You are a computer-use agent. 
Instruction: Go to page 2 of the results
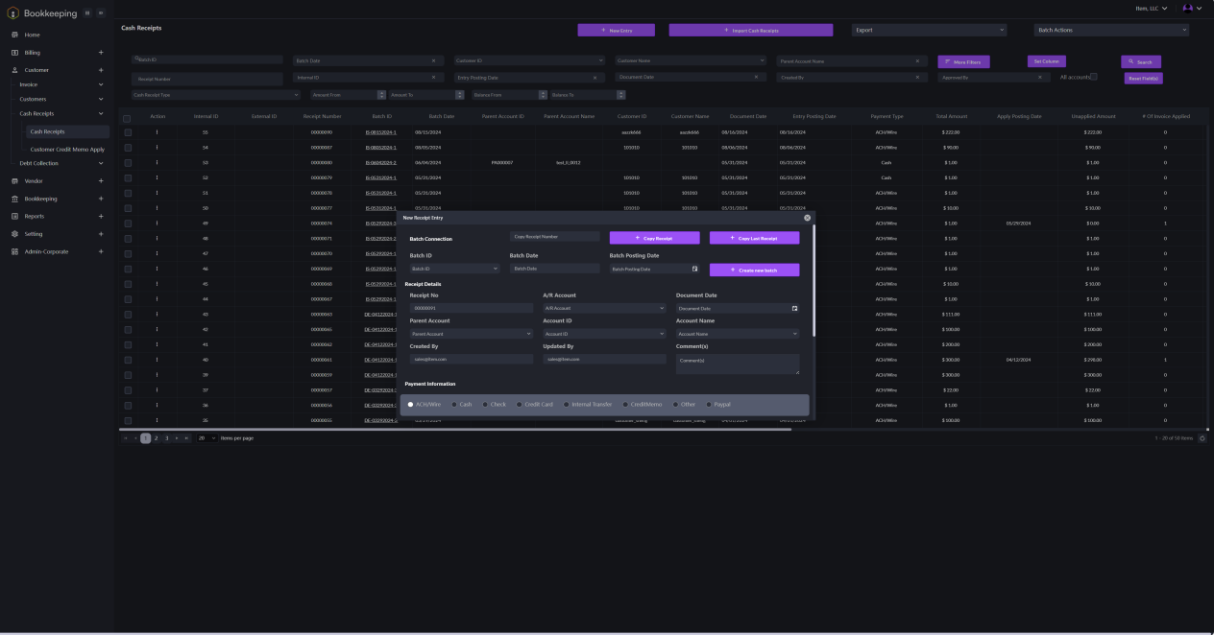pyautogui.click(x=156, y=436)
